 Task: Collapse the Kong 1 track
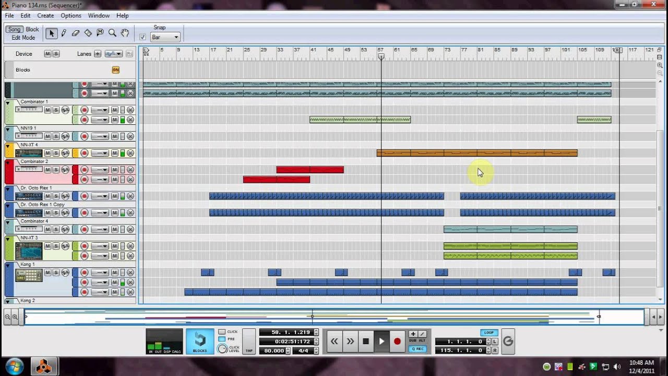(8, 265)
